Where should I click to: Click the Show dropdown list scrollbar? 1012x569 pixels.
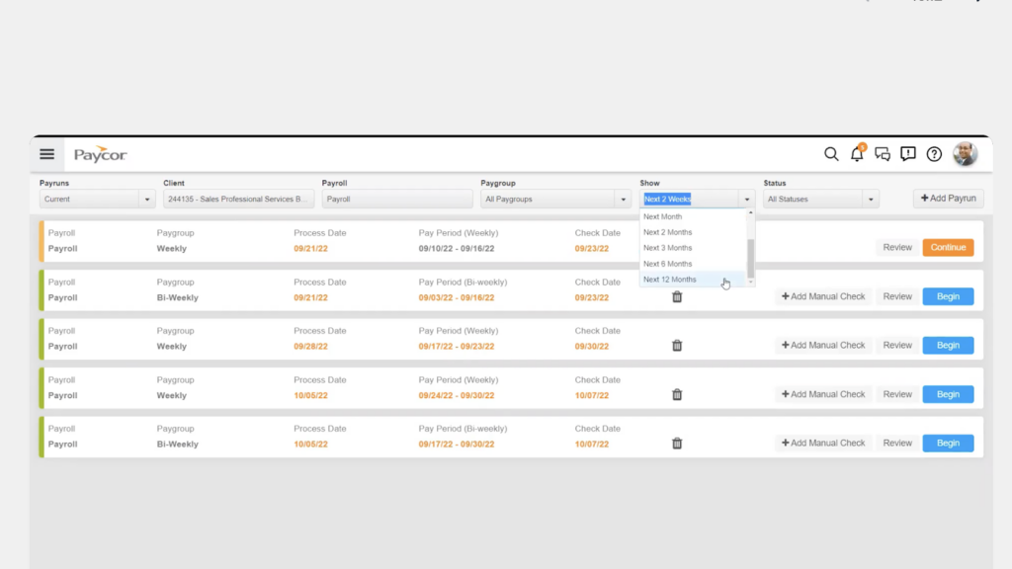(x=751, y=259)
